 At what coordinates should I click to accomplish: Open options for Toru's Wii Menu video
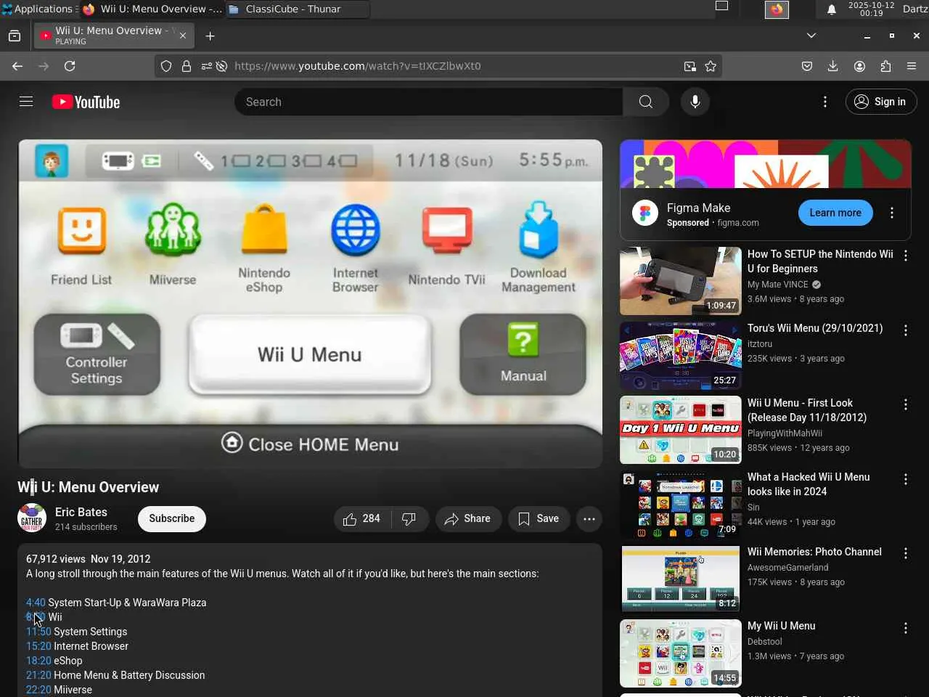point(905,330)
